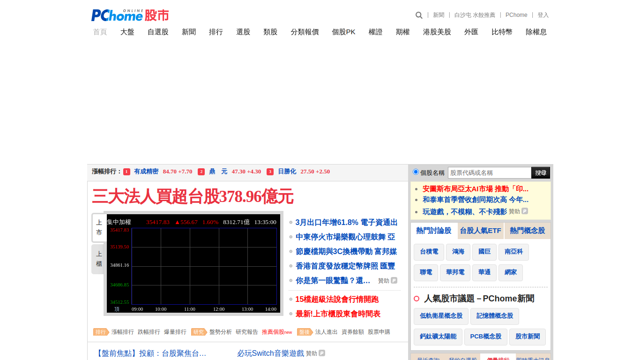Click the 白沙屯 水餃推薦 link

tap(475, 15)
